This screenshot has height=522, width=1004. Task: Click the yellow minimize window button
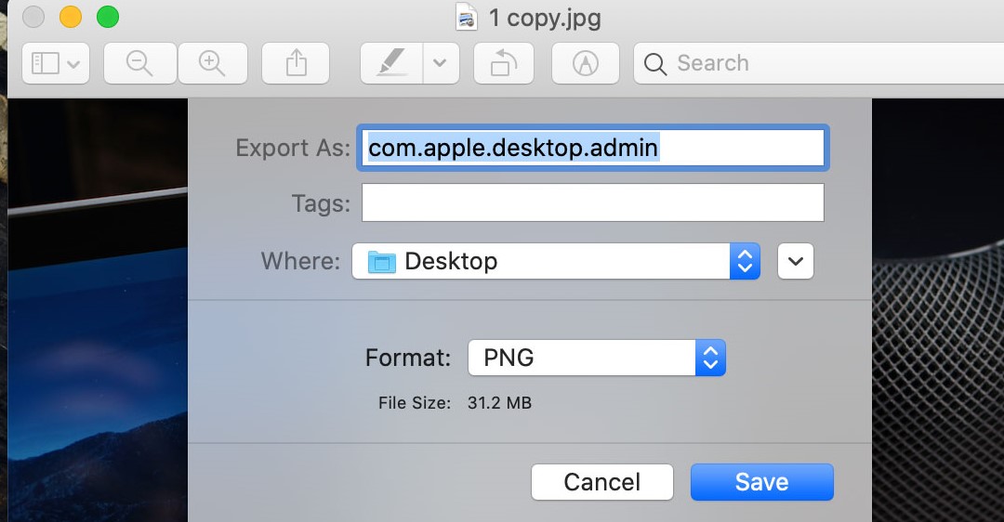tap(71, 17)
